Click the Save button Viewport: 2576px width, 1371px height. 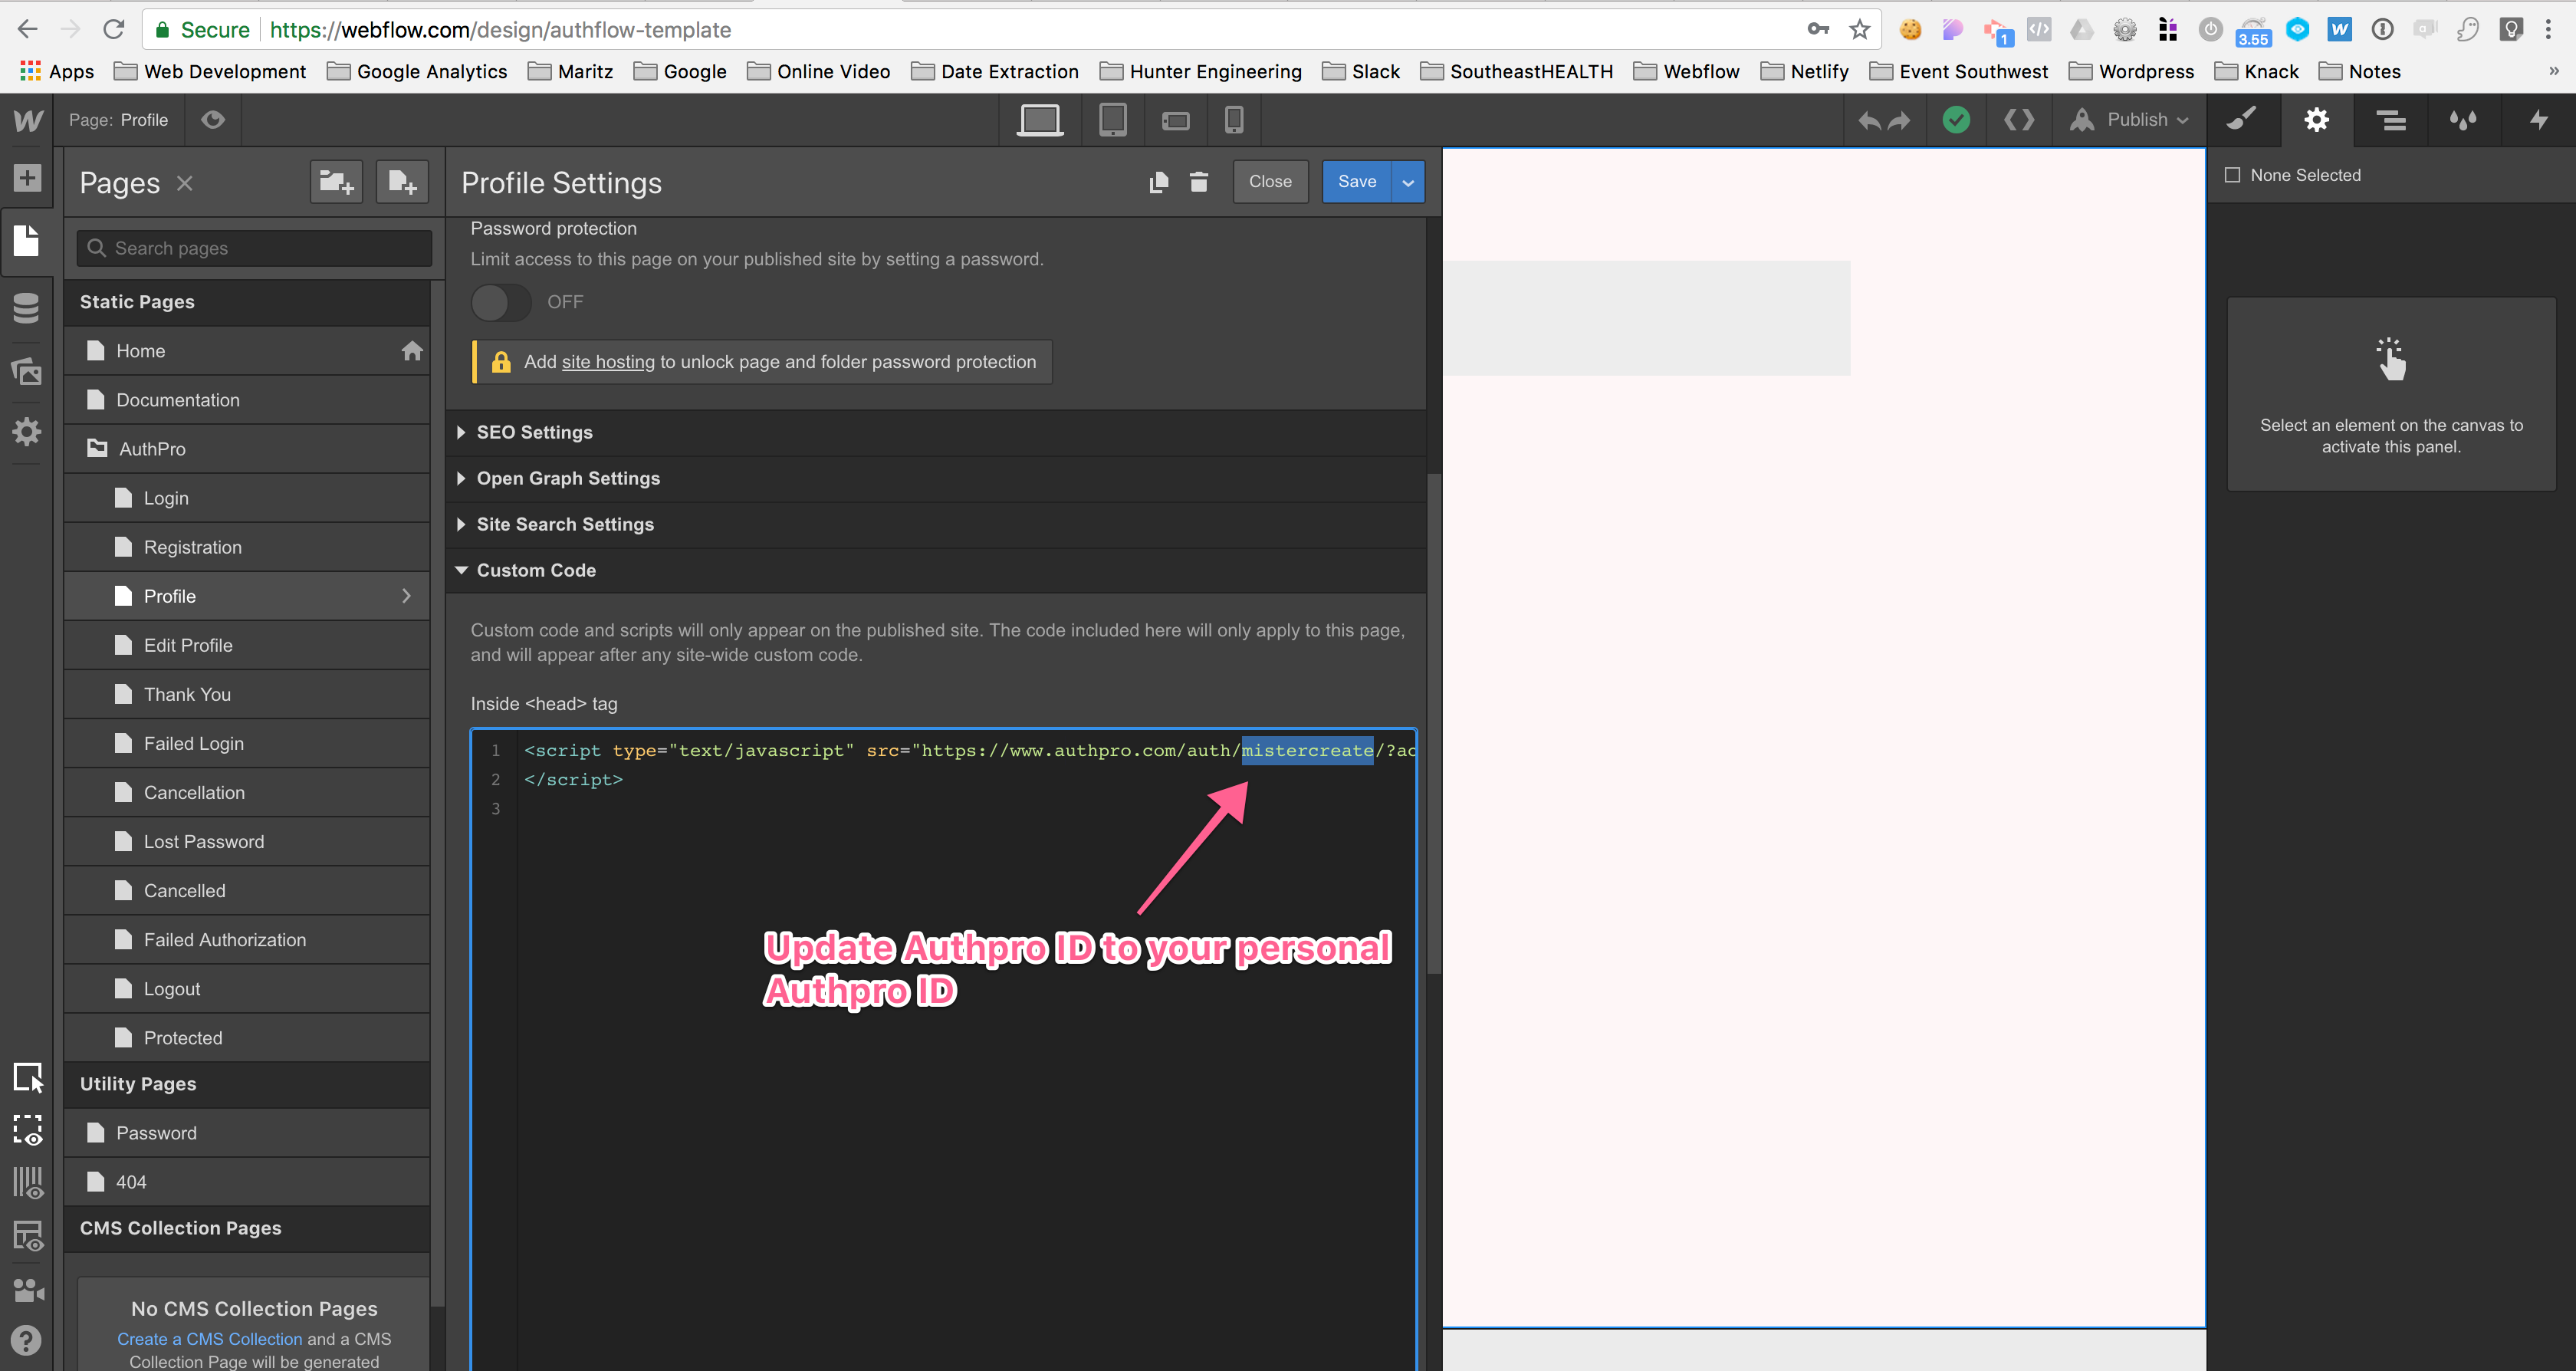pos(1357,182)
